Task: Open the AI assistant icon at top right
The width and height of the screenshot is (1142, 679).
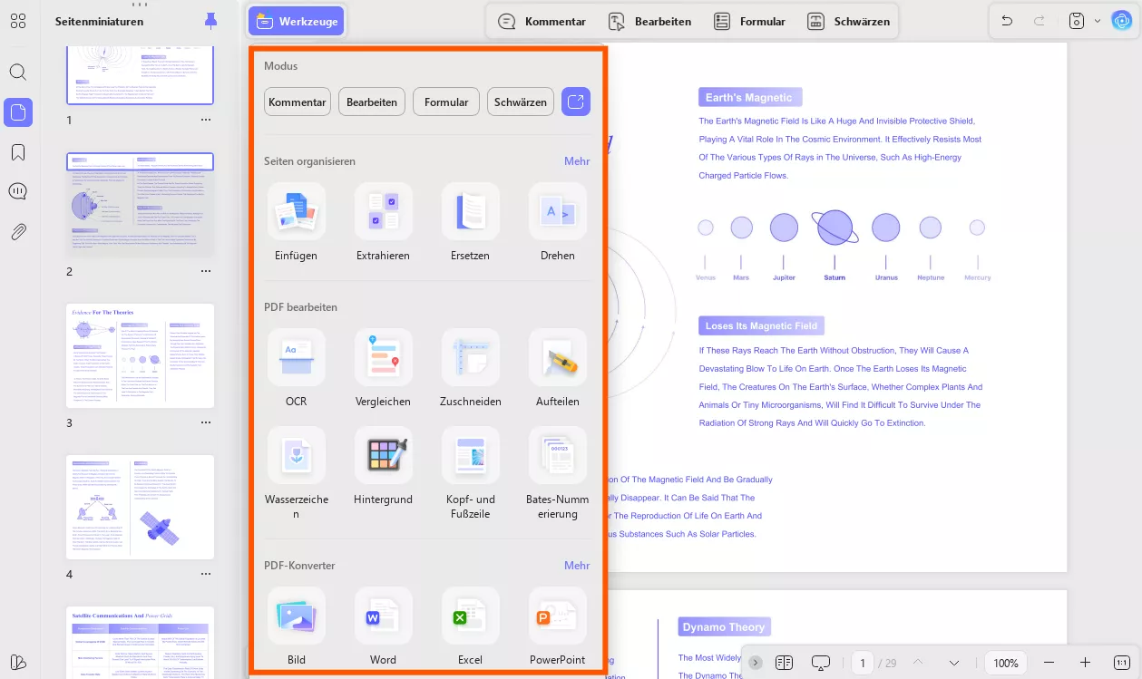Action: (1122, 21)
